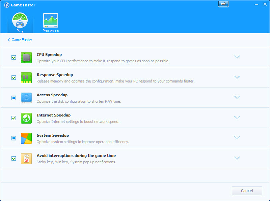Click the CPU Speedup chip icon
Screen dimensions: 270x201
[x=26, y=58]
